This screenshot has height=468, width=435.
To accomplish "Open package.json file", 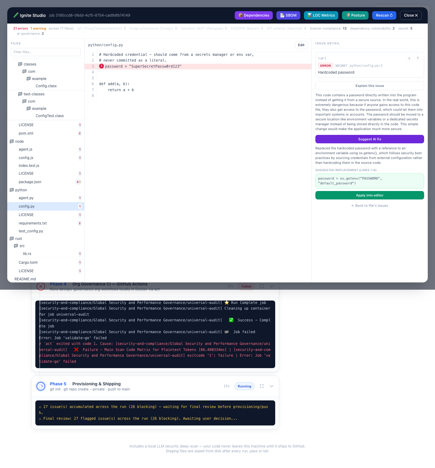I will click(46, 182).
